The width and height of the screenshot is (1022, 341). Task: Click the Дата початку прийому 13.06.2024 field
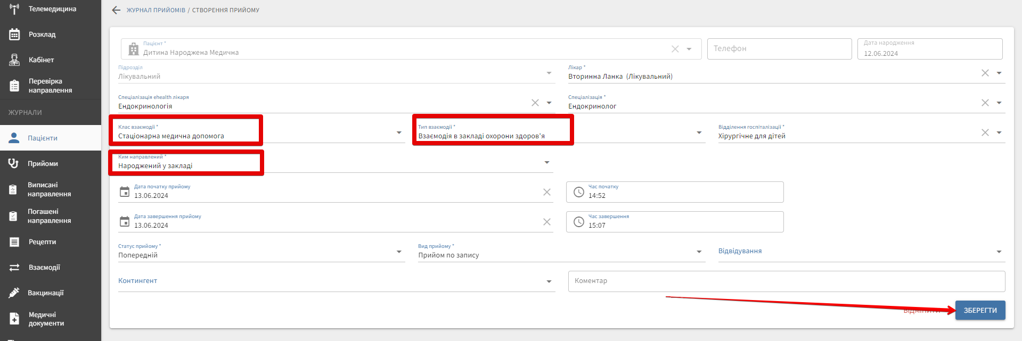tap(336, 192)
